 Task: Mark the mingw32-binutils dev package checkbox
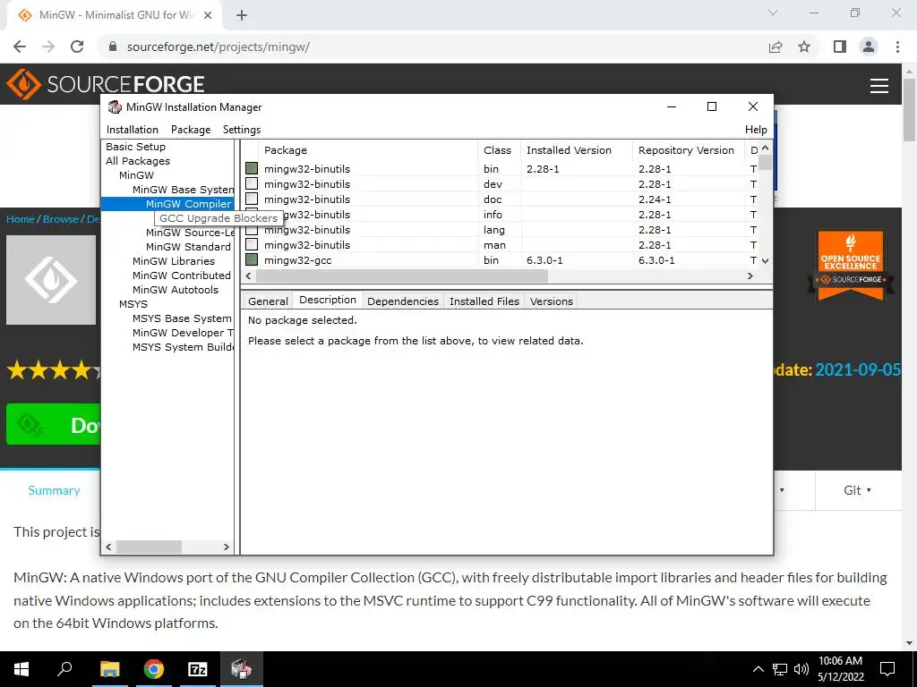252,183
